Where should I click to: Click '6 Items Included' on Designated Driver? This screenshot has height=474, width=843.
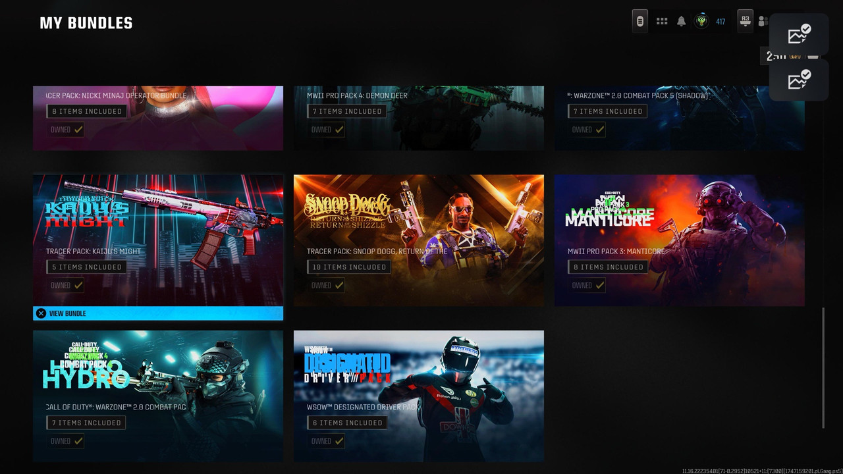(347, 423)
